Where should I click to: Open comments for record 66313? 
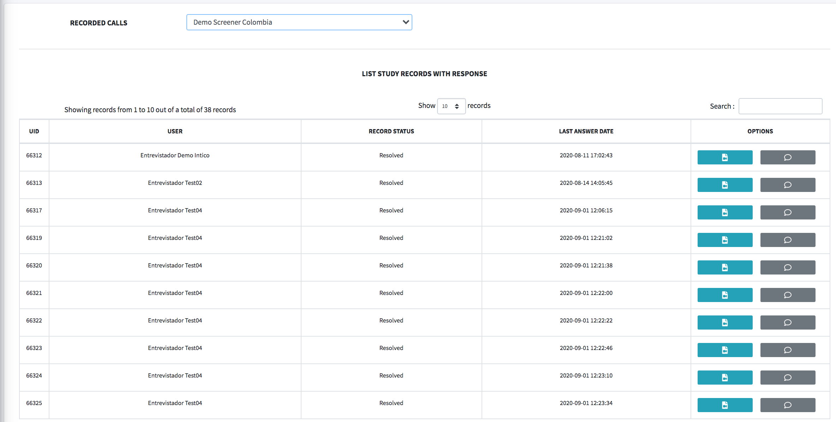(788, 185)
